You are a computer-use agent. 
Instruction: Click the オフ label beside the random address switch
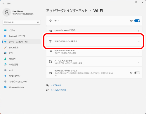tap(131, 73)
